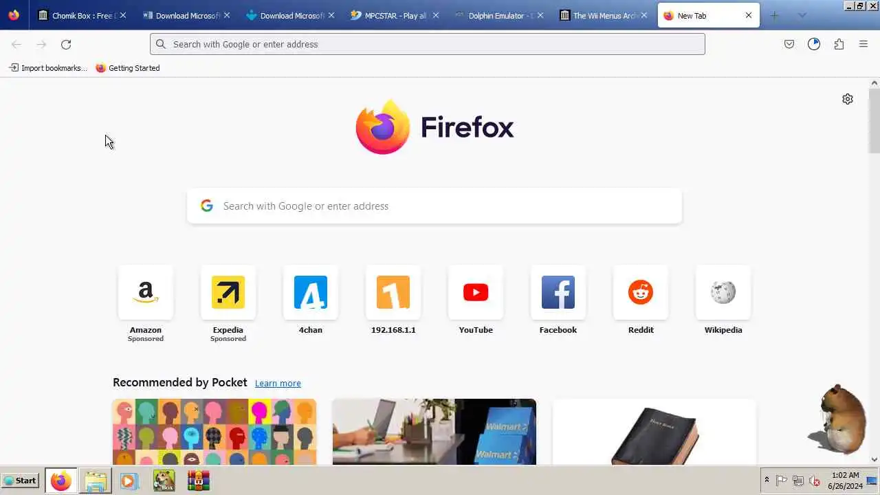Focus the center Google search box
Image resolution: width=880 pixels, height=495 pixels.
434,206
